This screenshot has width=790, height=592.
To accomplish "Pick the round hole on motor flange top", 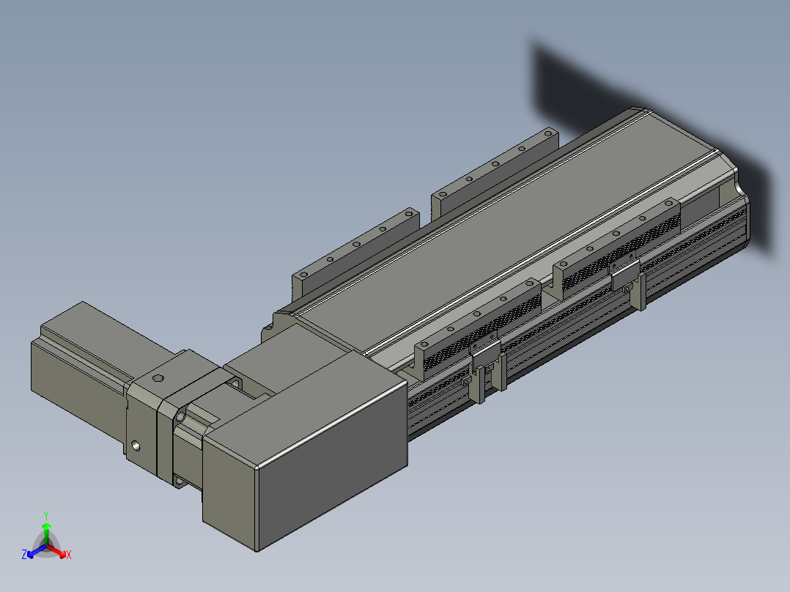I will 158,378.
